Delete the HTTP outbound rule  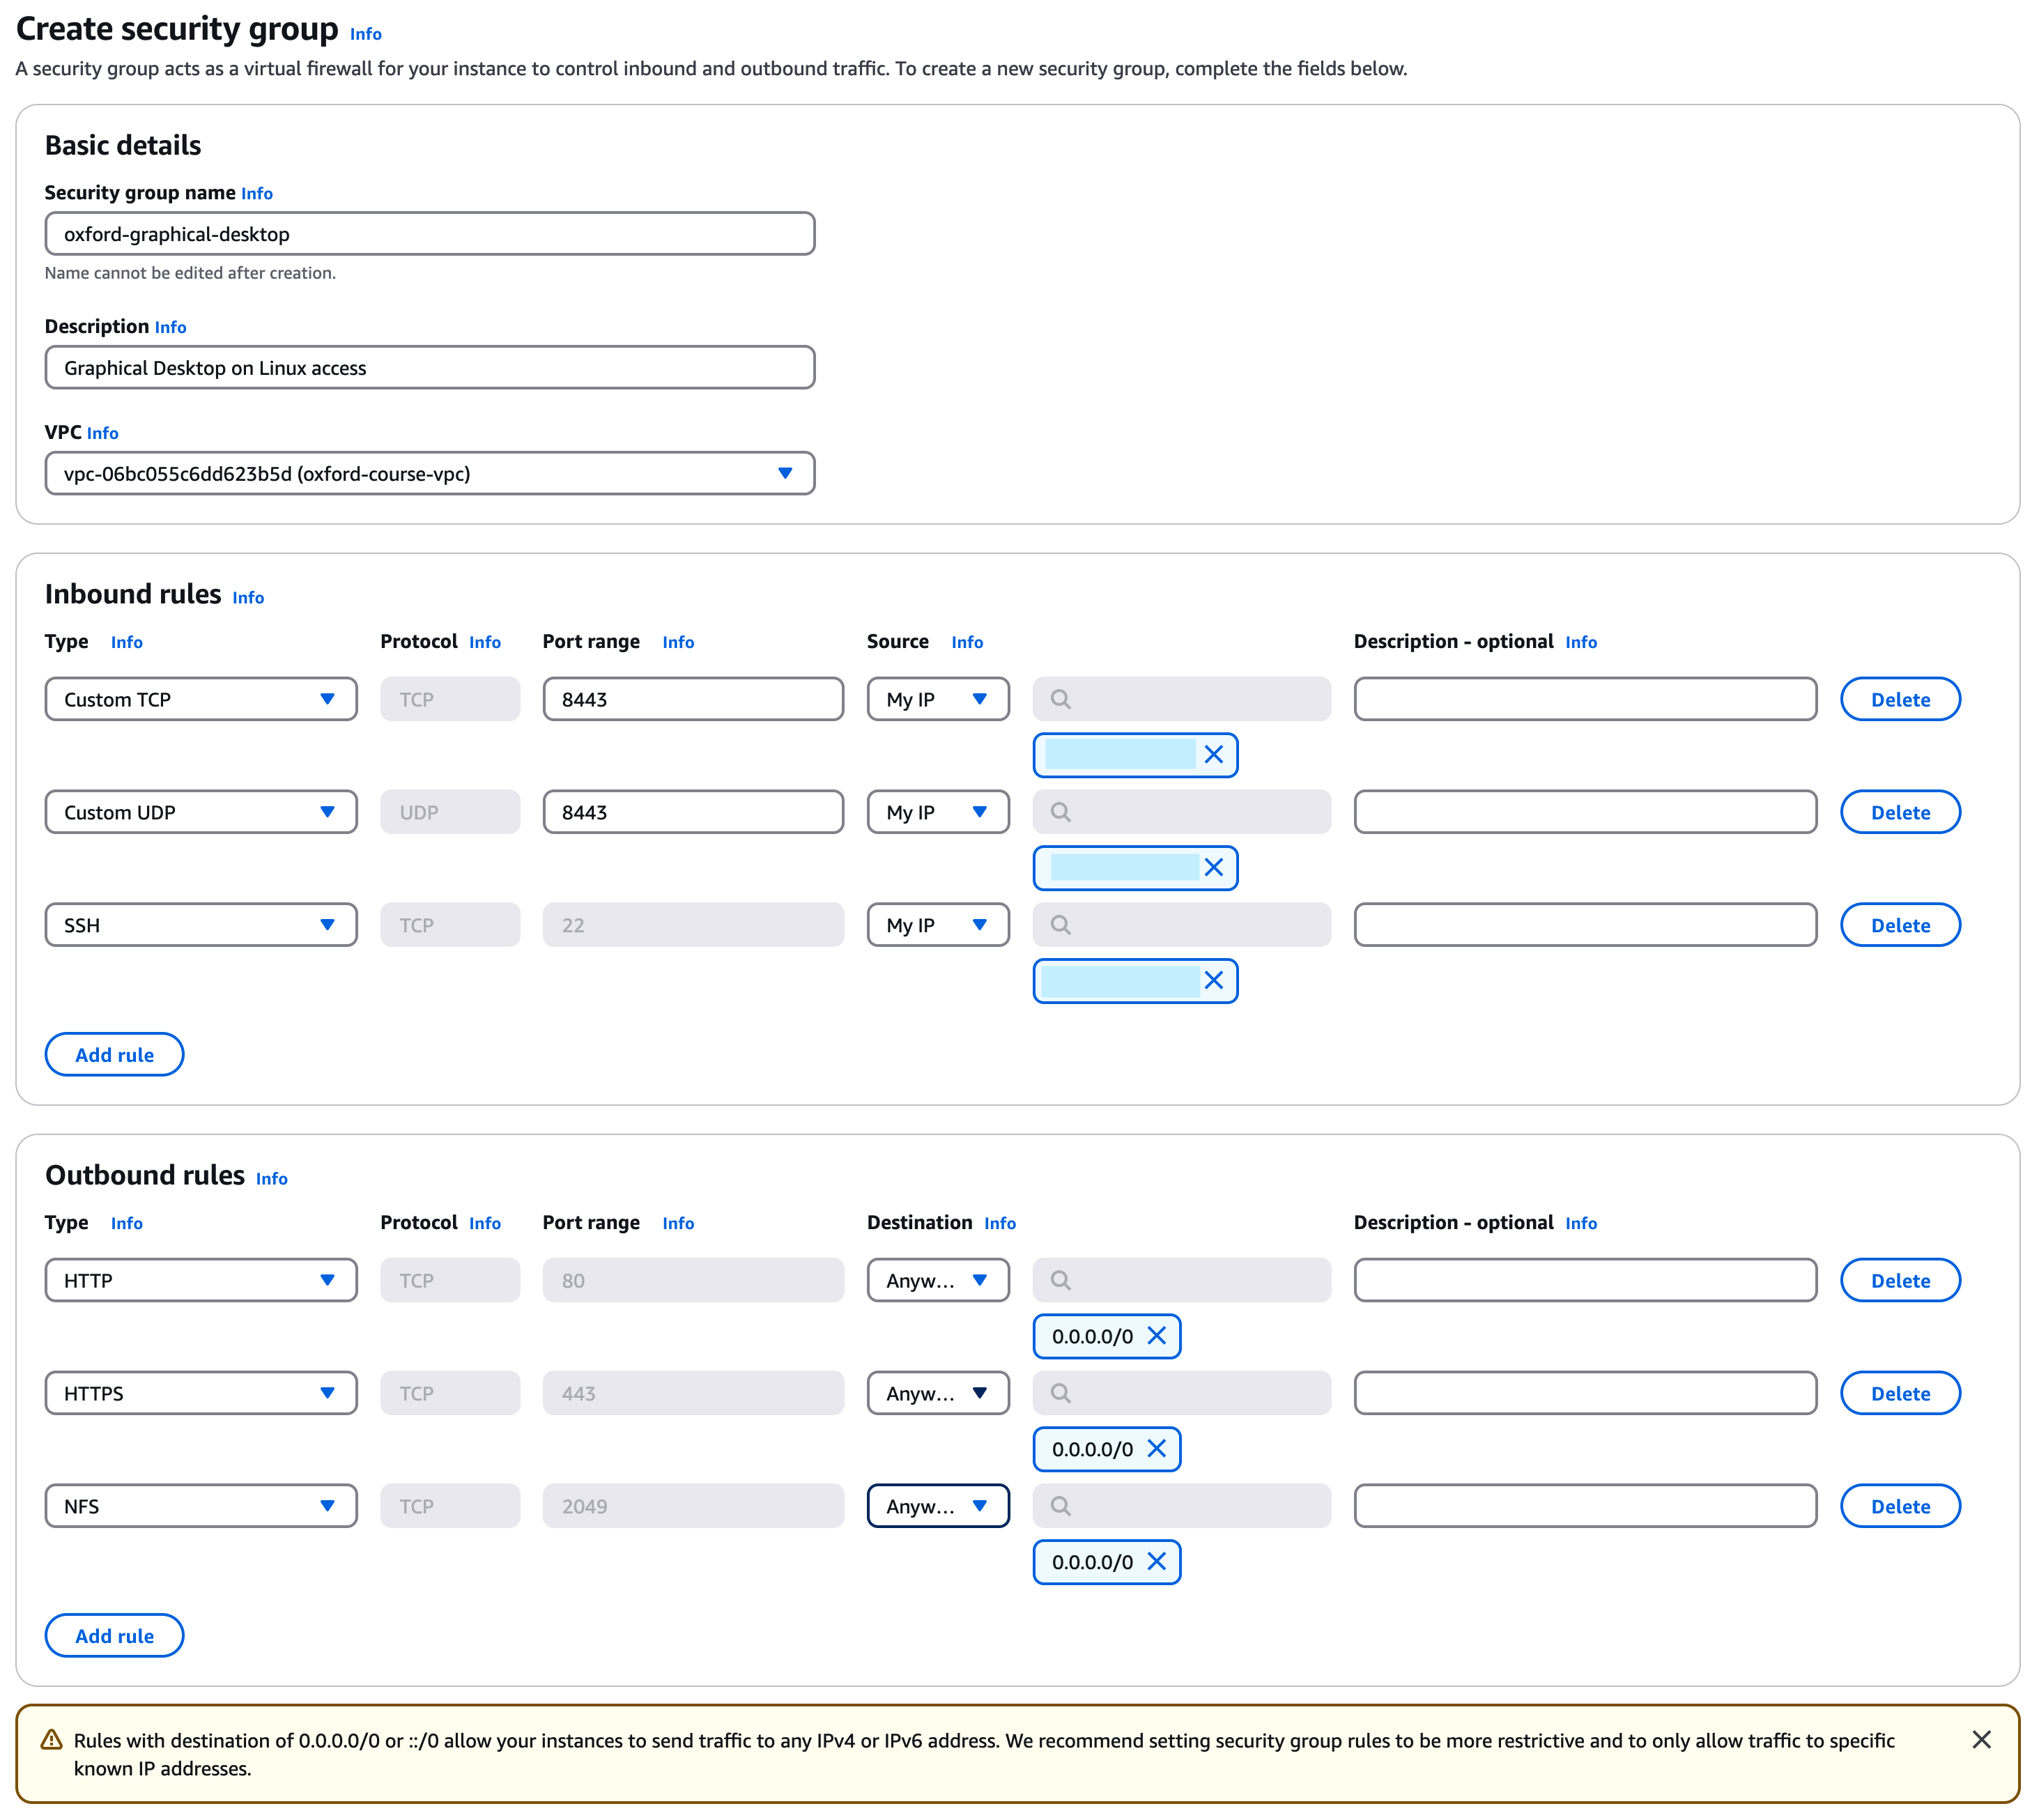click(1899, 1280)
